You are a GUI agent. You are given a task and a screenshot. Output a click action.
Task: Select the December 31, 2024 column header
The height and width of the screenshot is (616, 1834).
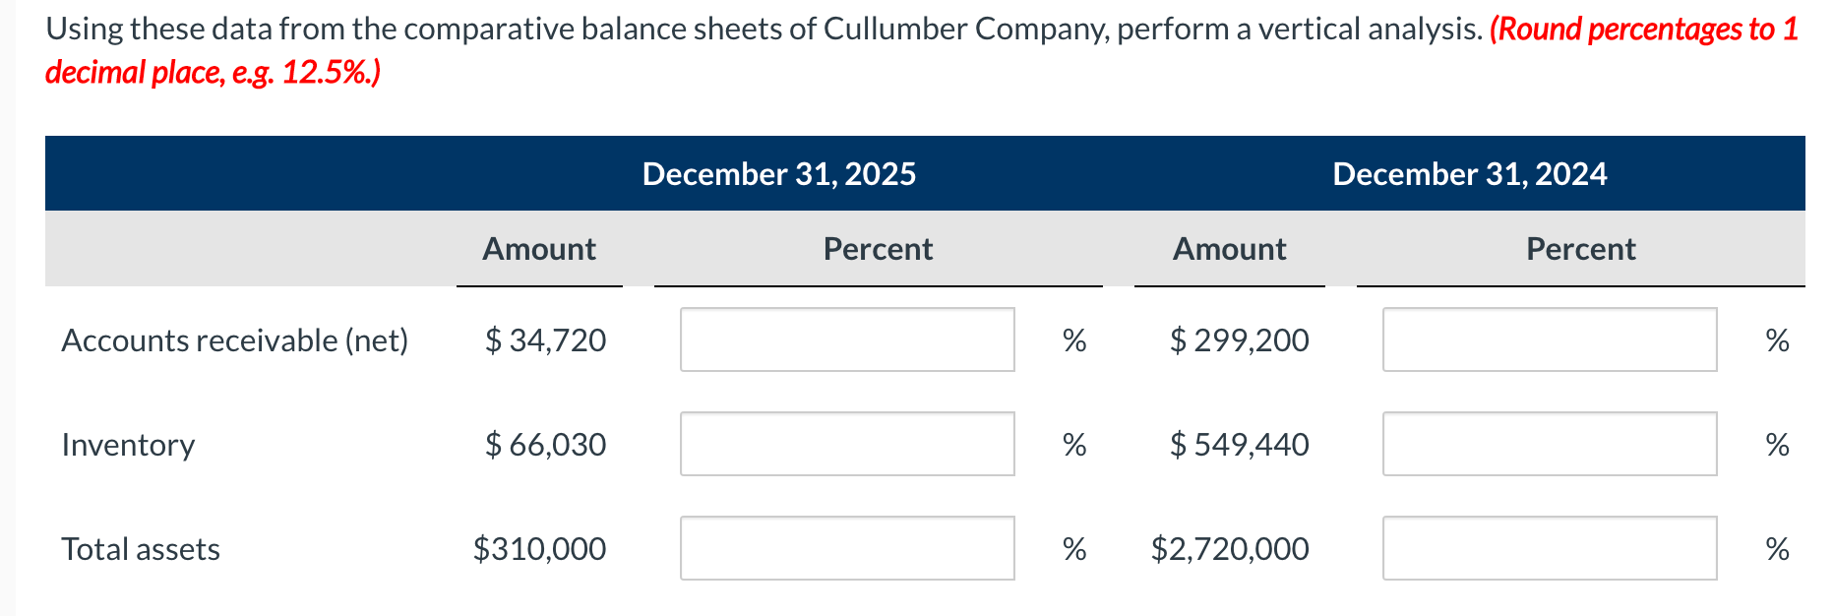coord(1470,173)
